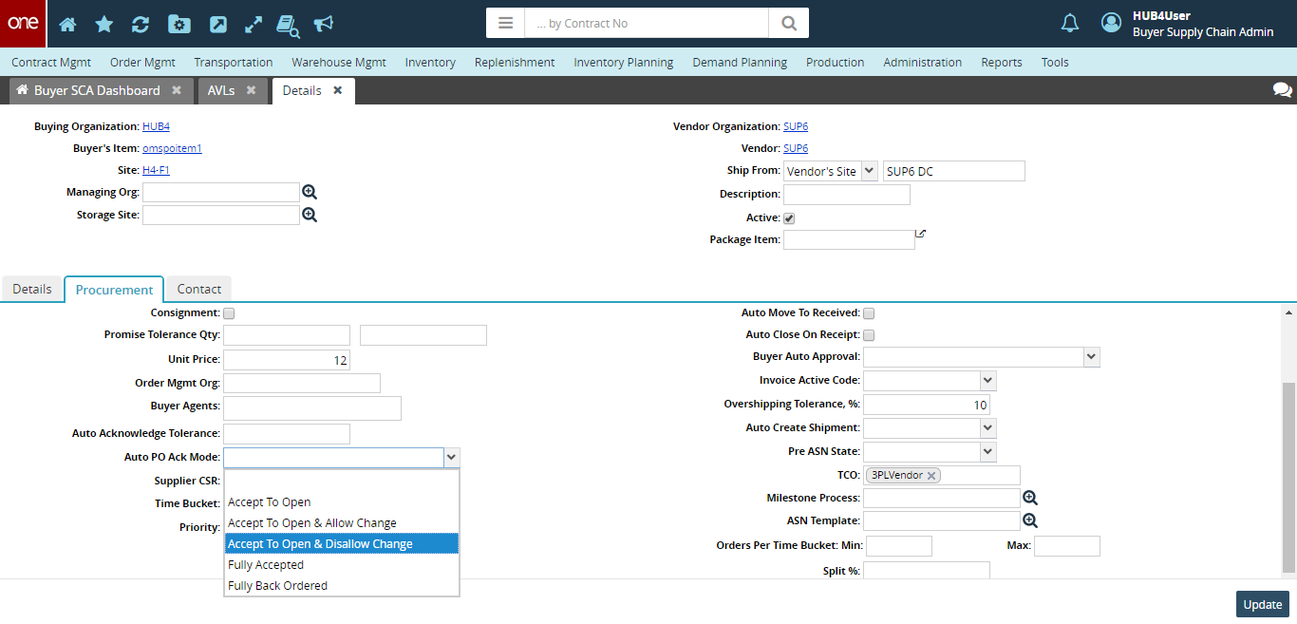This screenshot has height=624, width=1297.
Task: Open Milestone Process lookup magnifier
Action: coord(1030,498)
